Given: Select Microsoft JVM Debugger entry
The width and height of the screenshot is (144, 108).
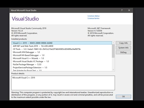Looking at the screenshot, I should (x=62, y=52).
